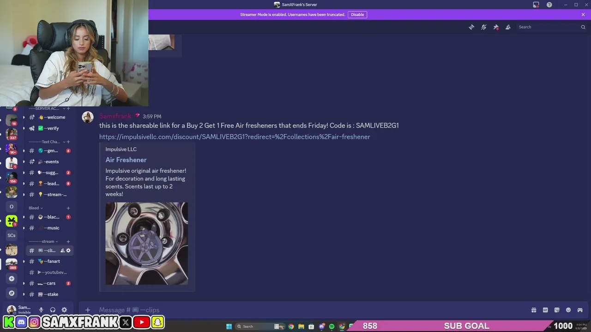Image resolution: width=591 pixels, height=332 pixels.
Task: Toggle the member list icon
Action: 508,27
